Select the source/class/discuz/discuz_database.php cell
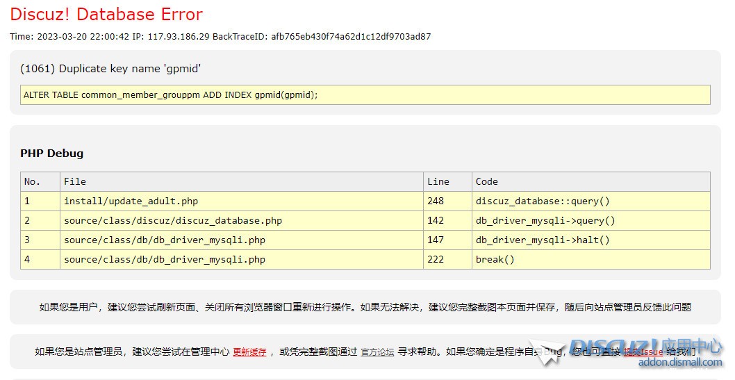735x380 pixels. click(173, 220)
